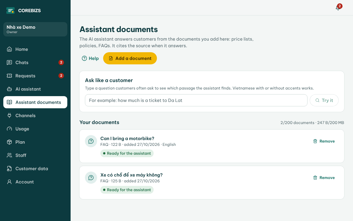
Task: Remove the Can I bring a motorbike? document
Action: [324, 141]
